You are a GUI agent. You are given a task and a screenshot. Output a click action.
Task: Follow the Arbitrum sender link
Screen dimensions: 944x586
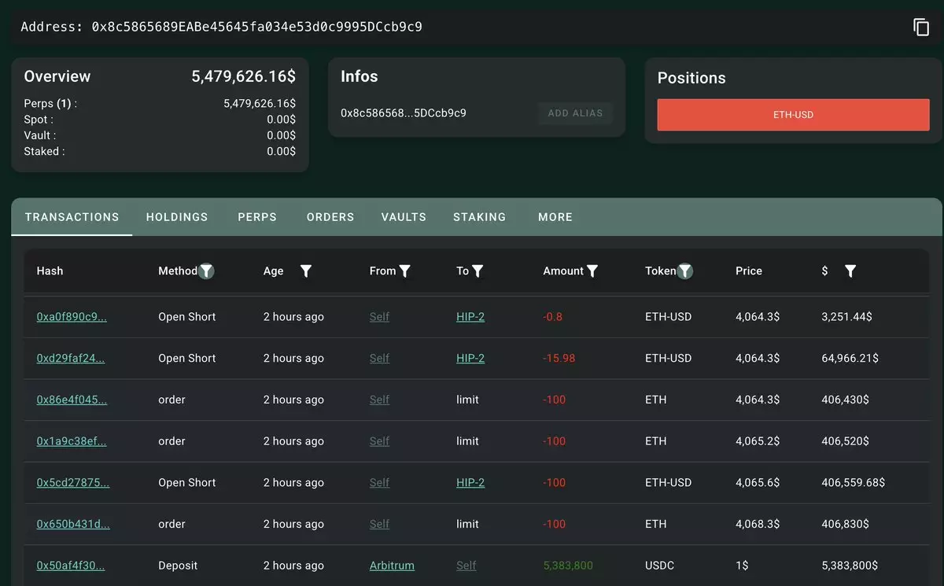click(x=392, y=566)
